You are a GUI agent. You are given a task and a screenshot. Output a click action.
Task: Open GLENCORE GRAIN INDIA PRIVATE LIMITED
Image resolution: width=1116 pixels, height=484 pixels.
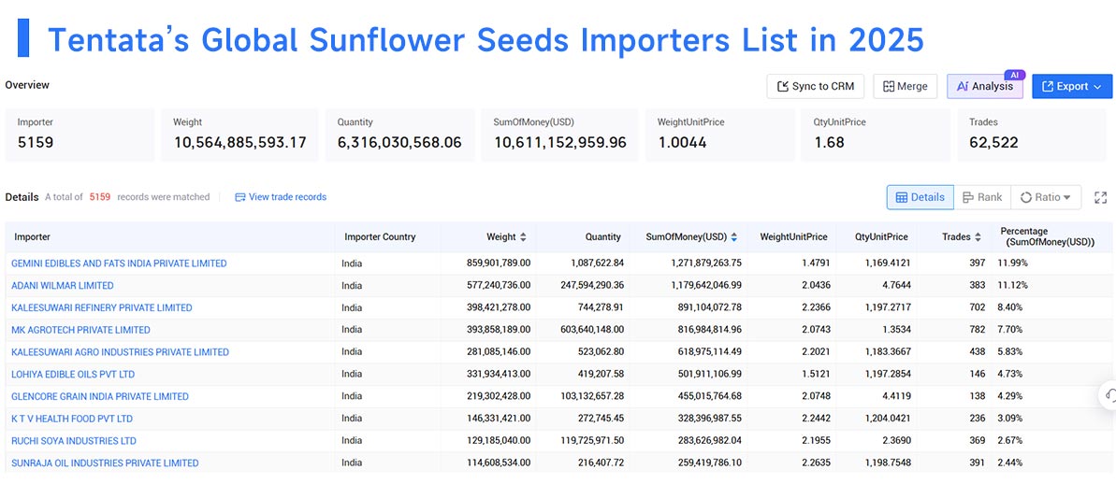click(100, 396)
